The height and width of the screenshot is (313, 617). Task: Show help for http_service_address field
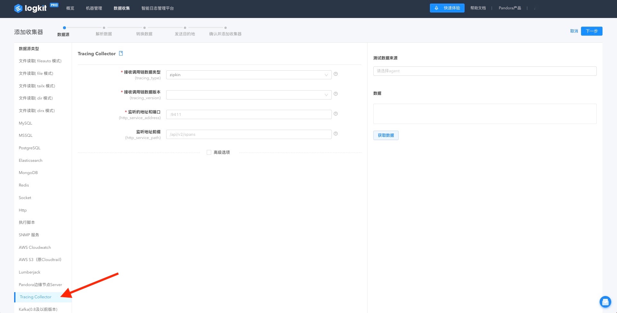point(336,114)
